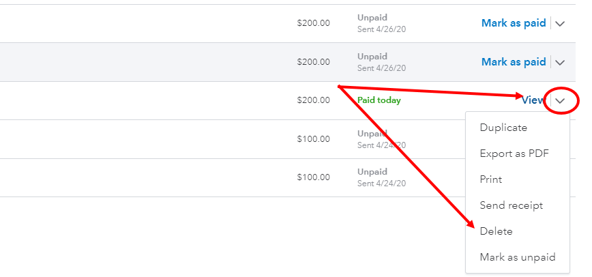Click the $200.00 amount in the top row
Image resolution: width=592 pixels, height=277 pixels.
point(313,23)
